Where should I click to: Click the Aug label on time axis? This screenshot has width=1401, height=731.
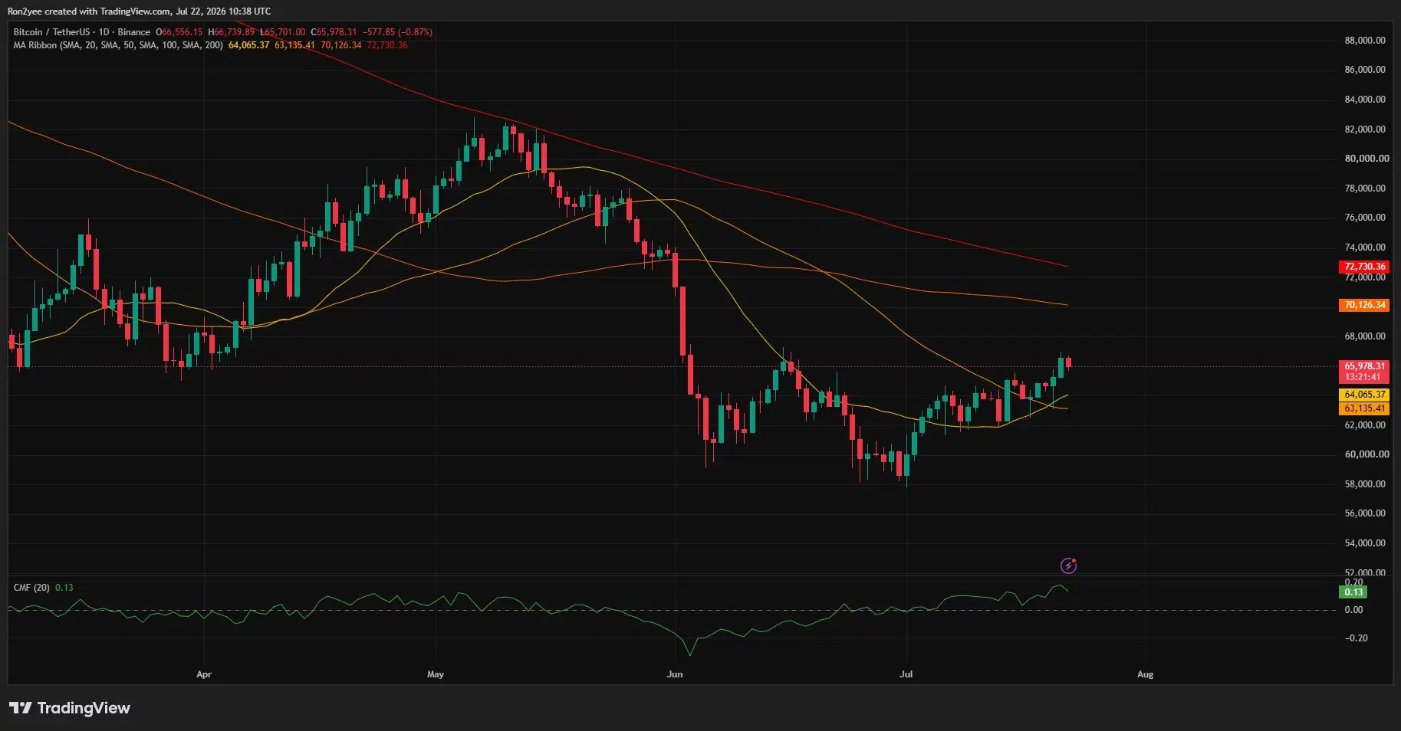(x=1145, y=674)
